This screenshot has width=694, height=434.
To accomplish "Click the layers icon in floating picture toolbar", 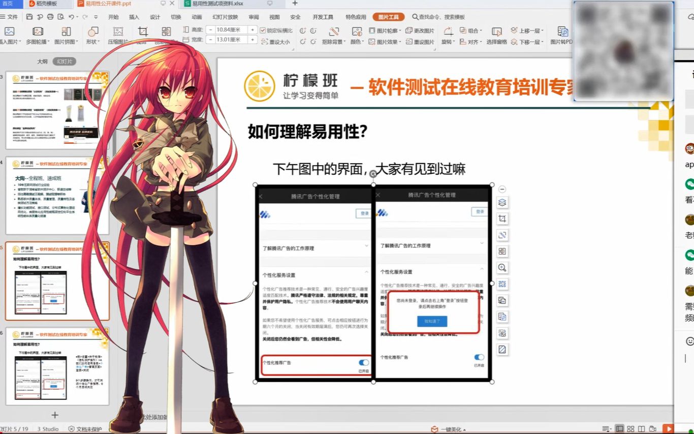I will coord(502,202).
